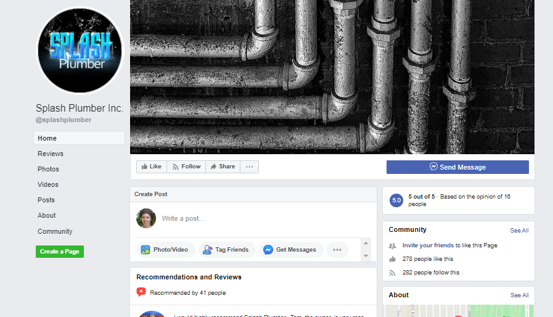Click the Splash Plumber profile logo
Image resolution: width=553 pixels, height=317 pixels.
(80, 51)
